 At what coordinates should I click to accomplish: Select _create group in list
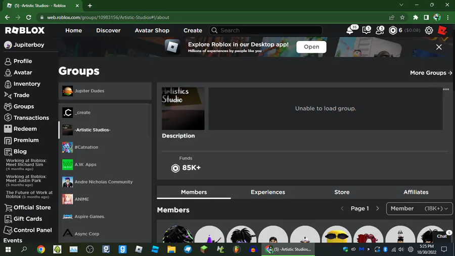pyautogui.click(x=104, y=113)
